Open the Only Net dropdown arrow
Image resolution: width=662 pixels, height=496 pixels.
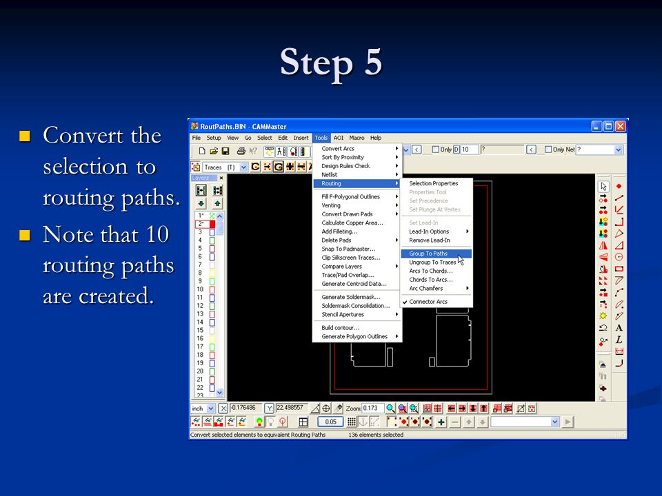[619, 149]
